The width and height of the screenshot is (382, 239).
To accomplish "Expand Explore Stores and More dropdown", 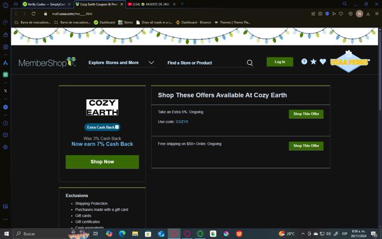I will click(122, 63).
